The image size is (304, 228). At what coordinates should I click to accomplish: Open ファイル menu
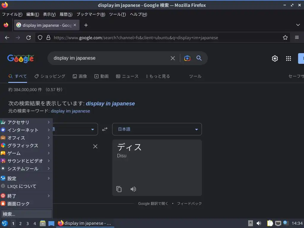(12, 14)
